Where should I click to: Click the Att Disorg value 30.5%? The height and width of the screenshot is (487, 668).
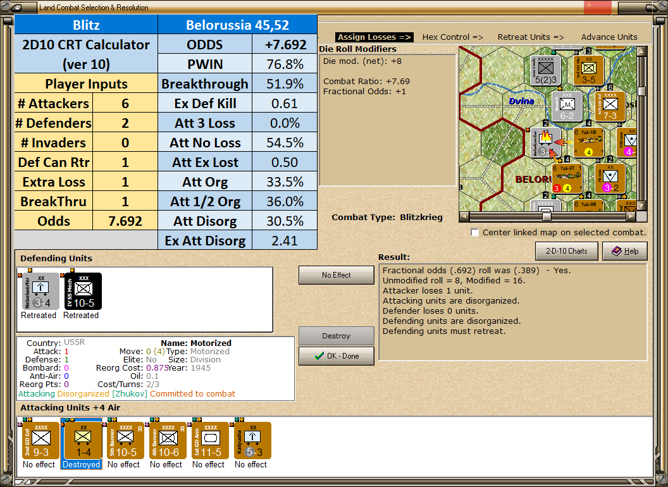point(285,221)
